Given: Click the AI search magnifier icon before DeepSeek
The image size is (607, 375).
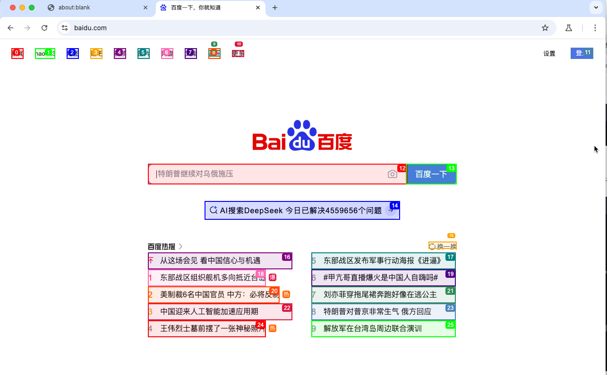Looking at the screenshot, I should [x=214, y=210].
